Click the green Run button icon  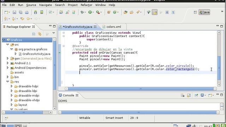pos(90,12)
